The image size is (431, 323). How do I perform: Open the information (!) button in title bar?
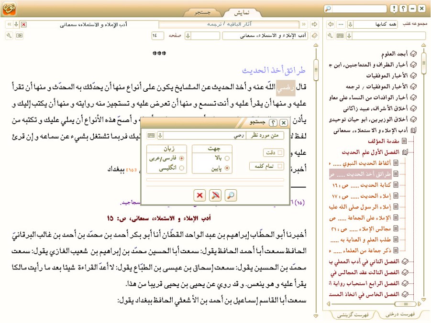point(394,9)
